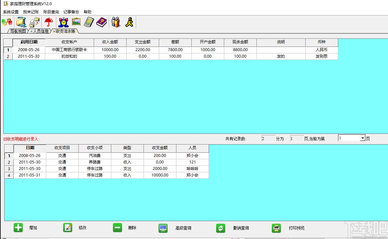Close the 收支流水账 tab via its x
Image resolution: width=388 pixels, height=239 pixels.
pyautogui.click(x=54, y=31)
